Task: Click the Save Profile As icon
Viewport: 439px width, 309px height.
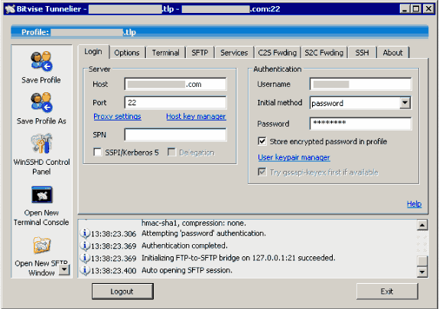Action: [x=41, y=102]
